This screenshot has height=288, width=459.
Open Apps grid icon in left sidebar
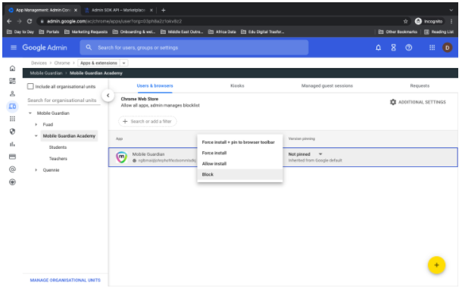pyautogui.click(x=12, y=119)
